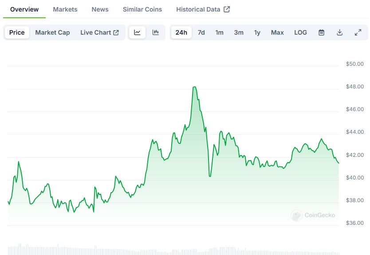Download the chart data

click(340, 32)
